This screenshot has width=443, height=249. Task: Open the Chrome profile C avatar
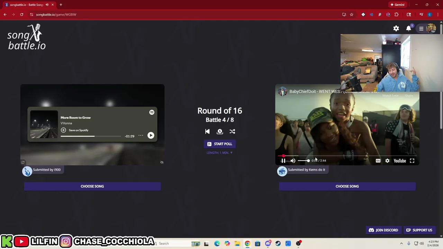coord(430,15)
